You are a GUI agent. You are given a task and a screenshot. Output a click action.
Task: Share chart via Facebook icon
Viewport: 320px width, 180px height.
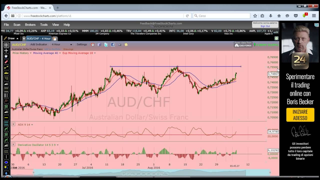coord(113,44)
